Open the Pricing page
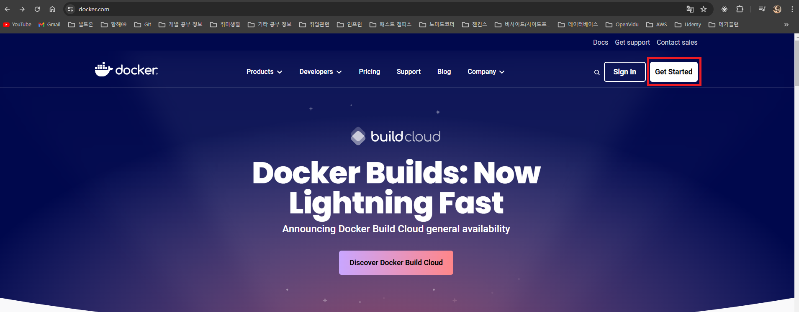The width and height of the screenshot is (799, 312). click(x=369, y=72)
